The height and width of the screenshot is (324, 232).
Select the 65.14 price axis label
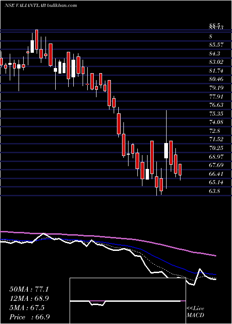217,182
